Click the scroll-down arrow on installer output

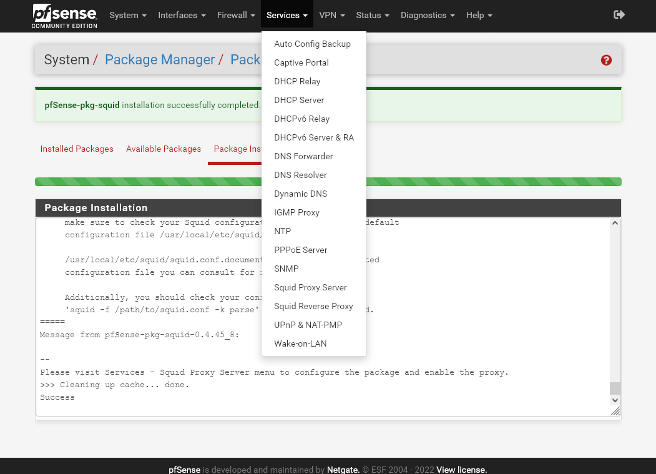615,400
